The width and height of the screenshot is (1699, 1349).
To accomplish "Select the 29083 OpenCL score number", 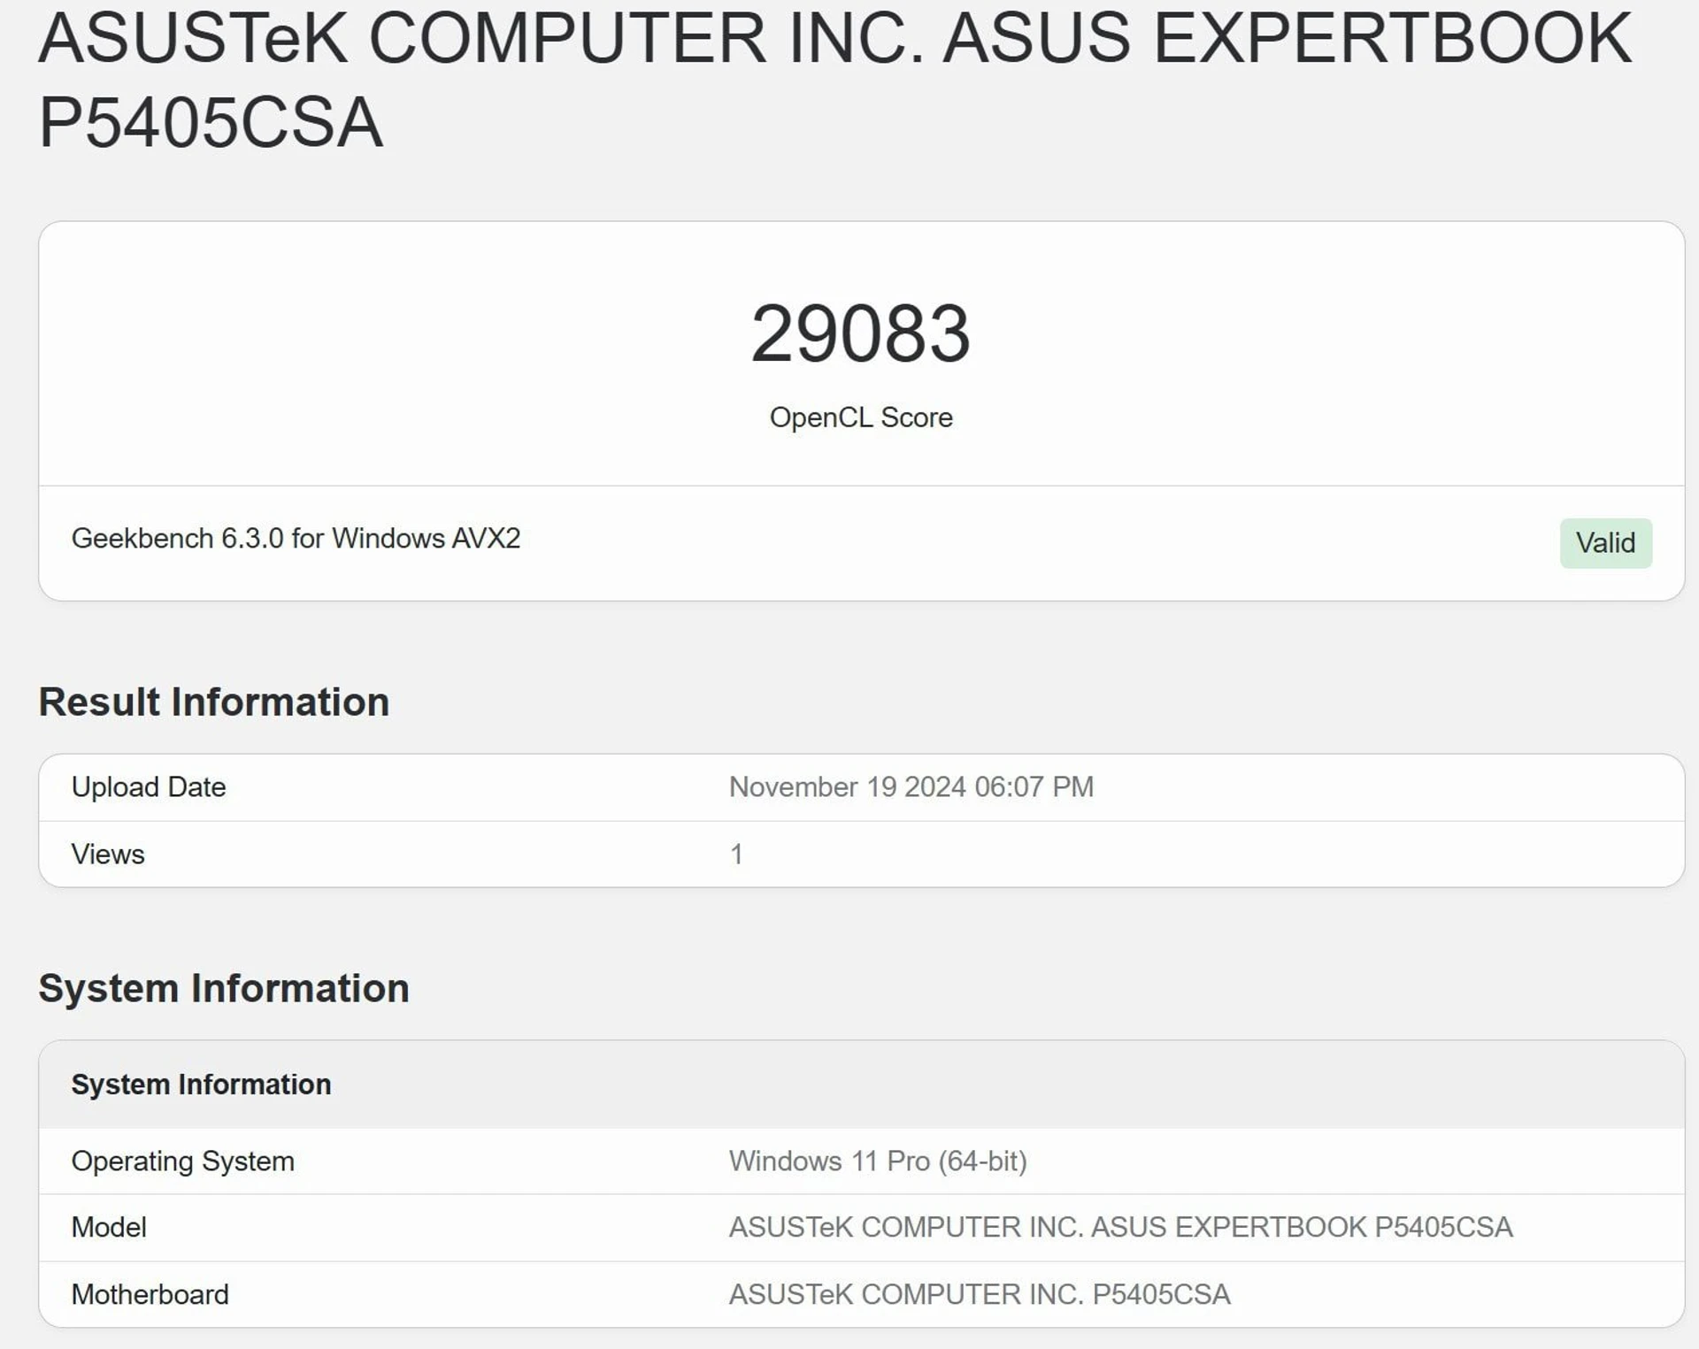I will click(861, 334).
